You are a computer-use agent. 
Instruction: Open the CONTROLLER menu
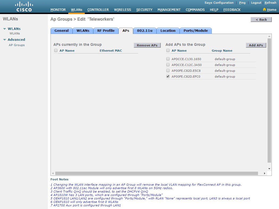pyautogui.click(x=98, y=10)
